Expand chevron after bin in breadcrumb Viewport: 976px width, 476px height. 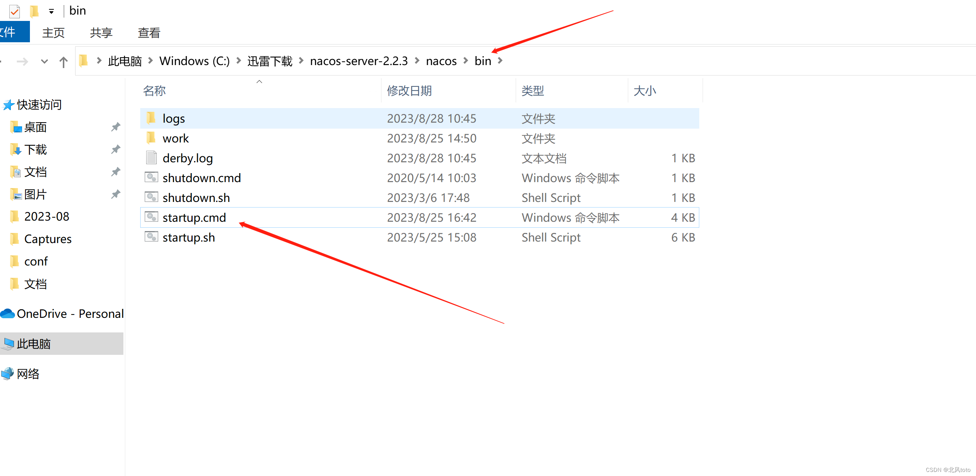[500, 61]
